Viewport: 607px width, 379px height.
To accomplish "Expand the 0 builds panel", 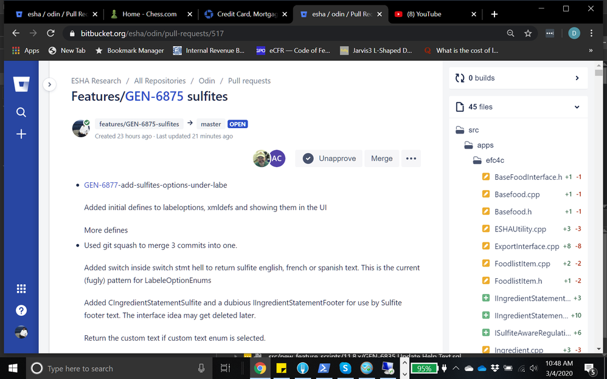I will click(518, 78).
